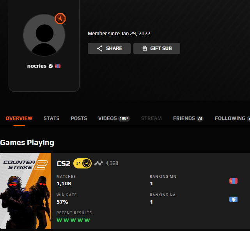Image resolution: width=250 pixels, height=231 pixels.
Task: Open the FOLLOWING tab
Action: click(232, 118)
